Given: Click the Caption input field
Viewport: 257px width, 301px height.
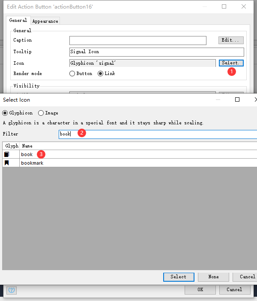Looking at the screenshot, I should coord(137,40).
